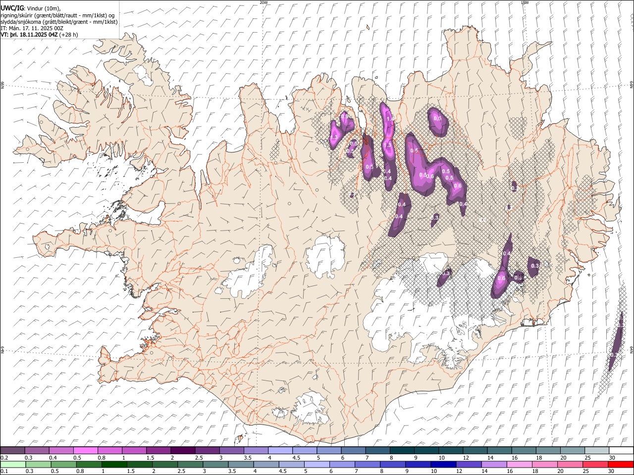This screenshot has width=634, height=475.
Task: Click the upper legend swatch for 2.5–3
Action: tap(207, 450)
